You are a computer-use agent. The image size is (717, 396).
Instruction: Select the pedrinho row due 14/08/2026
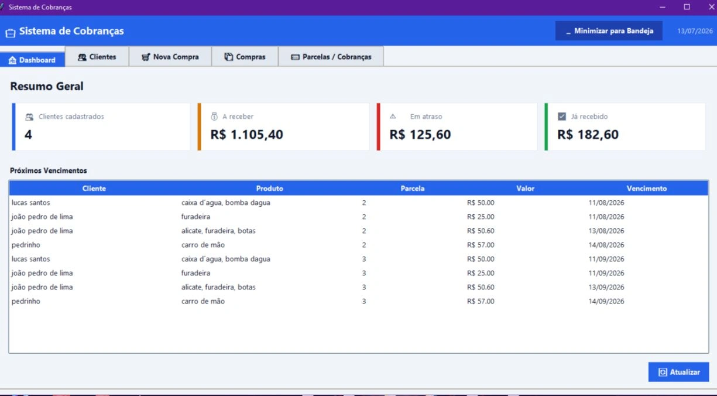[358, 245]
